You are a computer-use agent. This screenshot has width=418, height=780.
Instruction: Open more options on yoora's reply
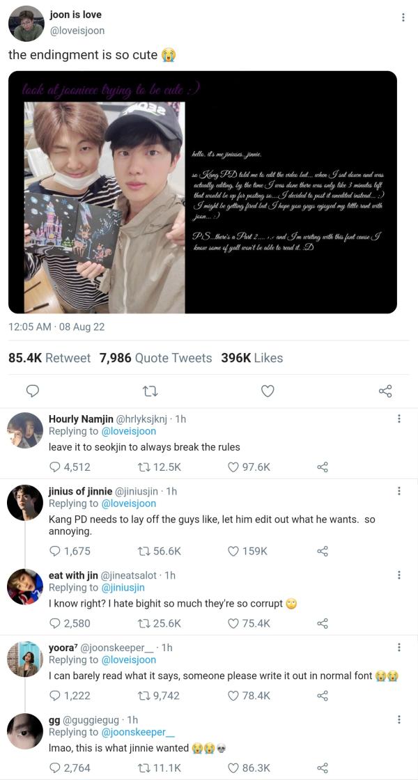tap(398, 648)
